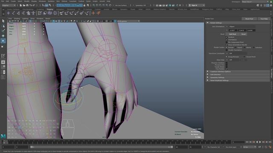Click the range slider bar below timeline
The width and height of the screenshot is (273, 153).
tap(102, 147)
